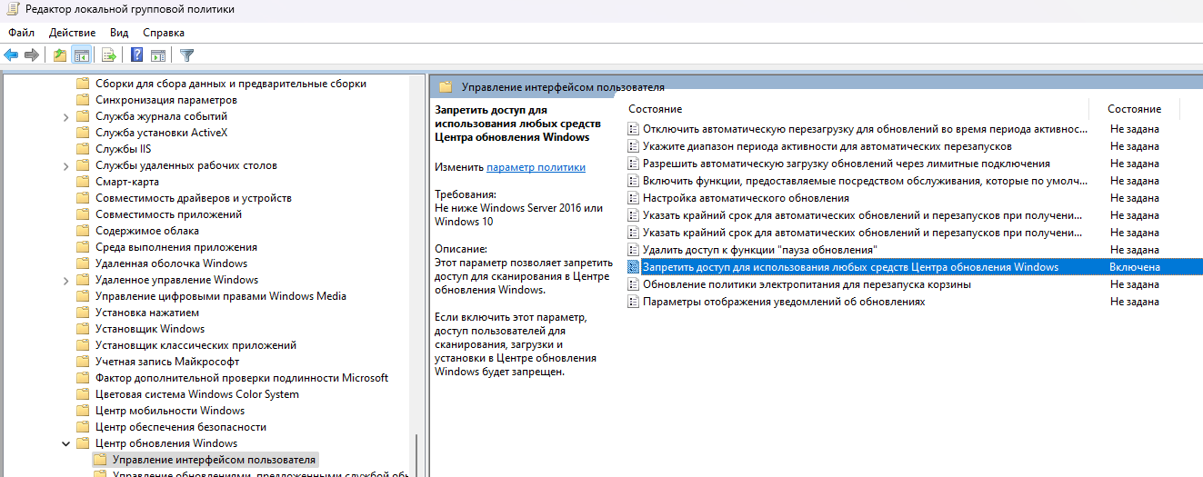
Task: Select Служба установки ActiveX in tree
Action: coord(162,133)
